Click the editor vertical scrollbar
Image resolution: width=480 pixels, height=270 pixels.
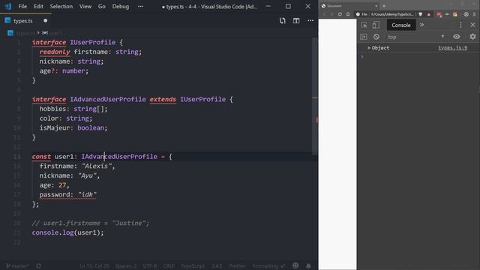(x=315, y=96)
